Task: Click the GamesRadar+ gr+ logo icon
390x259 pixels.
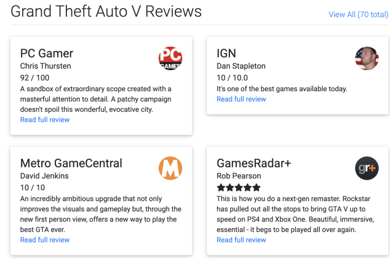Action: [367, 168]
